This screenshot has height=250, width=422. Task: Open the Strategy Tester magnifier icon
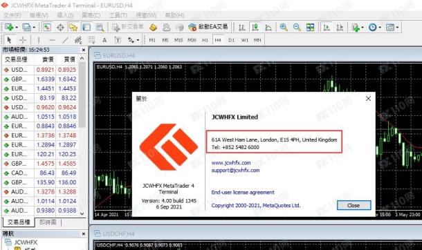pos(100,27)
